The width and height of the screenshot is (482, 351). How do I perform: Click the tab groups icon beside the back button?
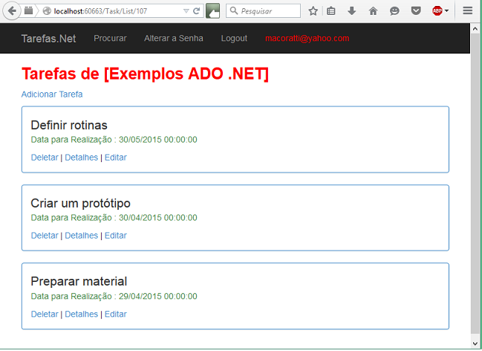tap(28, 10)
